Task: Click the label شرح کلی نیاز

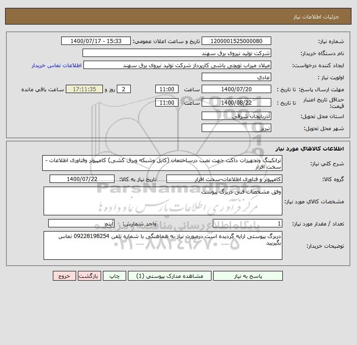Action: tap(327, 164)
